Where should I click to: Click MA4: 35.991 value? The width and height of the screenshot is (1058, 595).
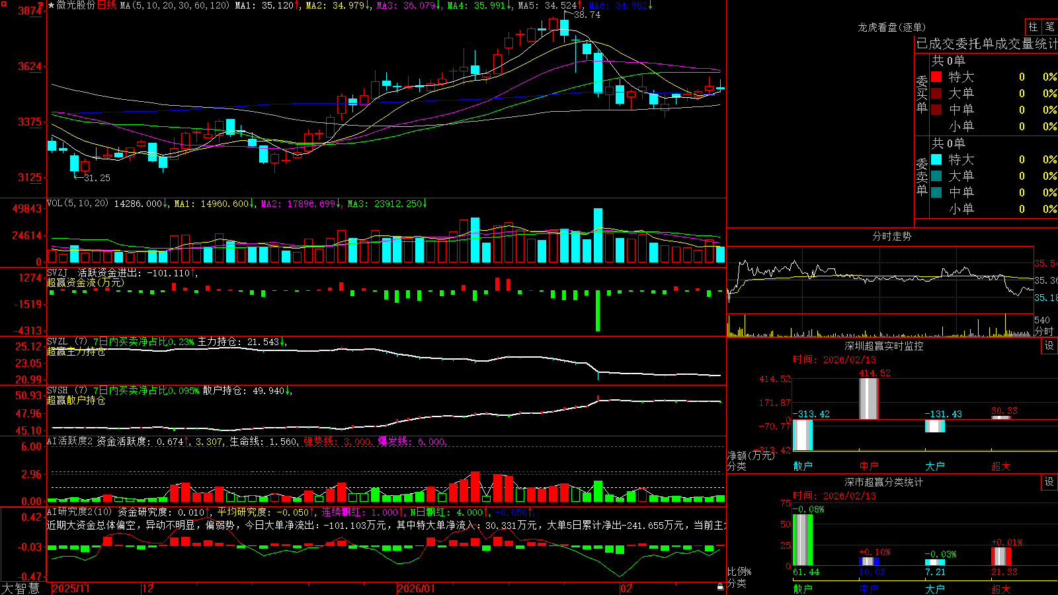click(x=476, y=5)
